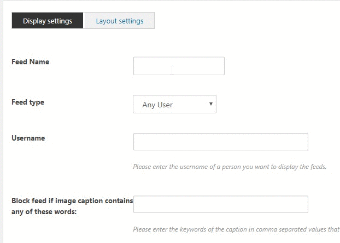Click the "Block feed if image caption contains" label
The image size is (340, 243).
click(x=72, y=201)
